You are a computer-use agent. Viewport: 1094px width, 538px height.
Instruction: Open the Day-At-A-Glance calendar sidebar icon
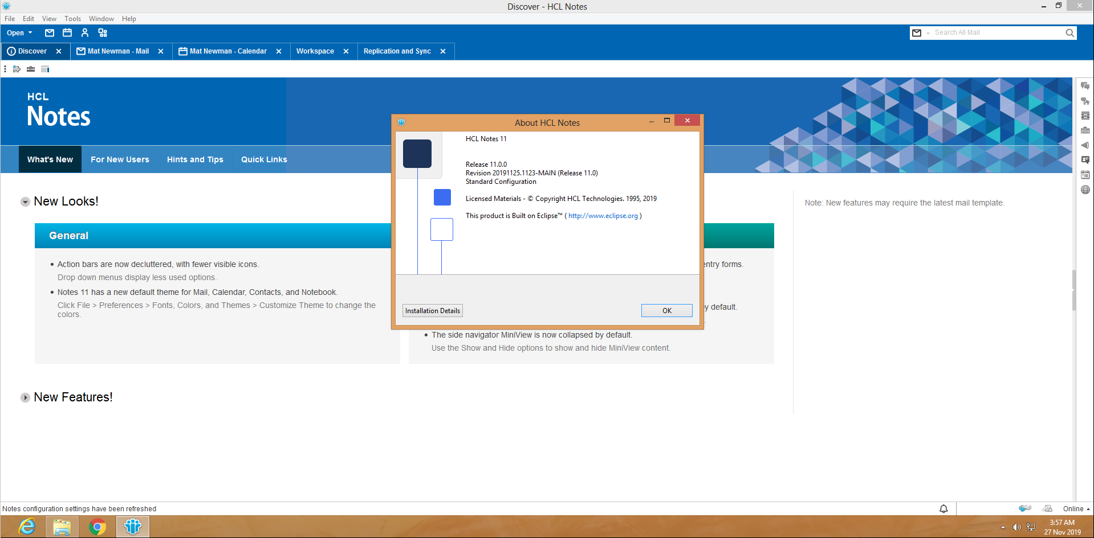tap(1085, 175)
